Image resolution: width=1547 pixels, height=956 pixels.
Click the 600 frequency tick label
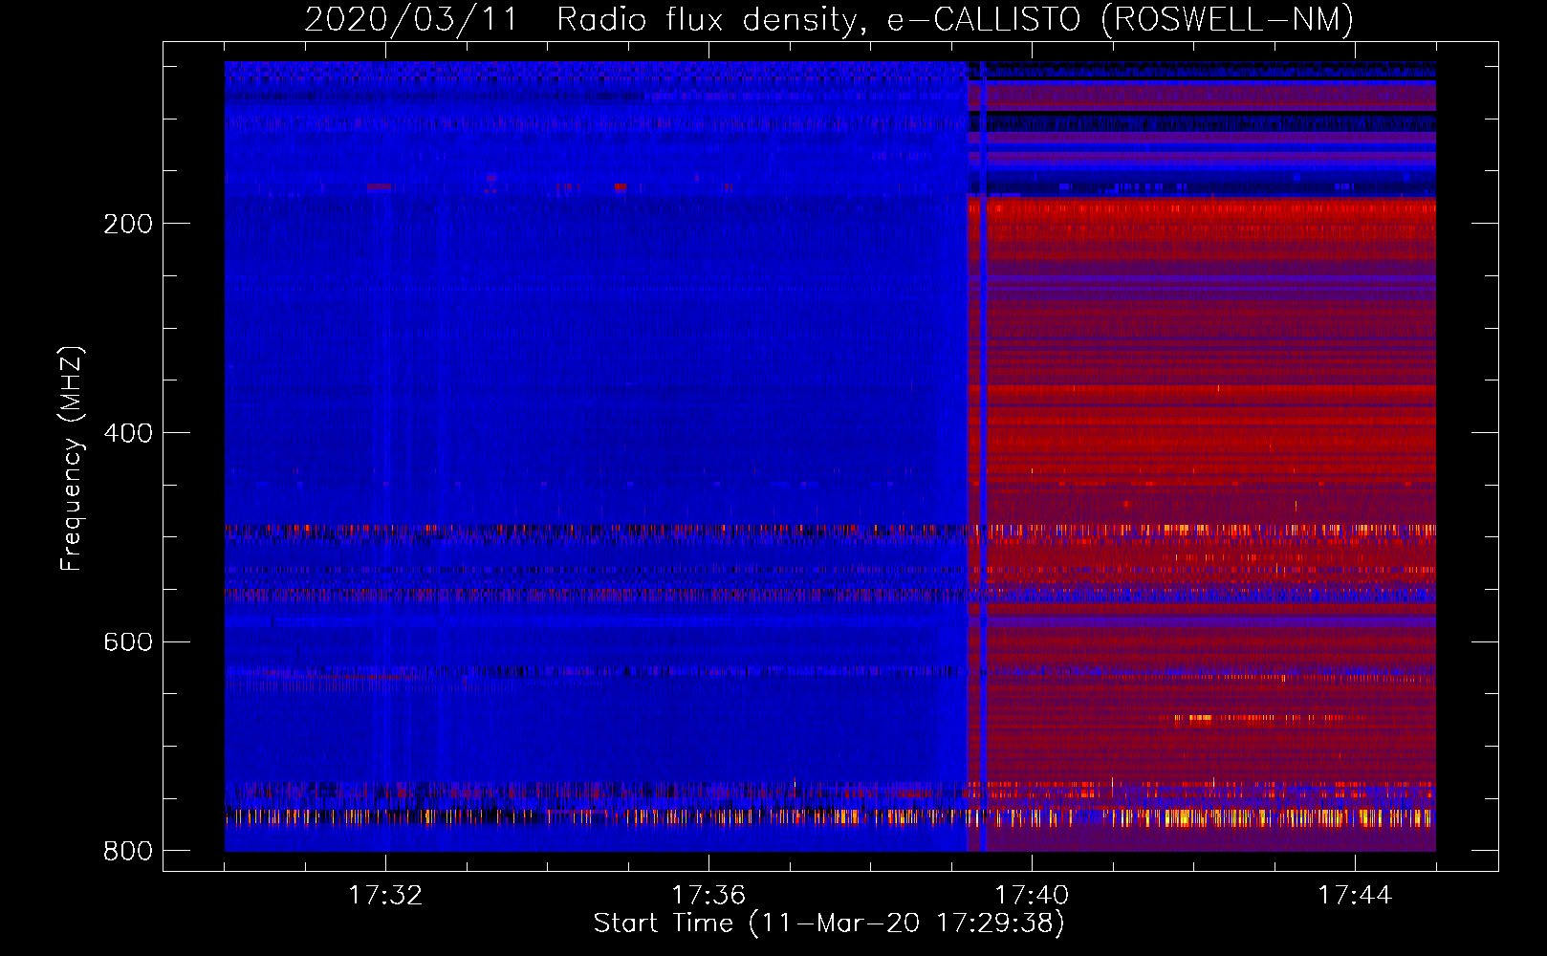point(128,641)
